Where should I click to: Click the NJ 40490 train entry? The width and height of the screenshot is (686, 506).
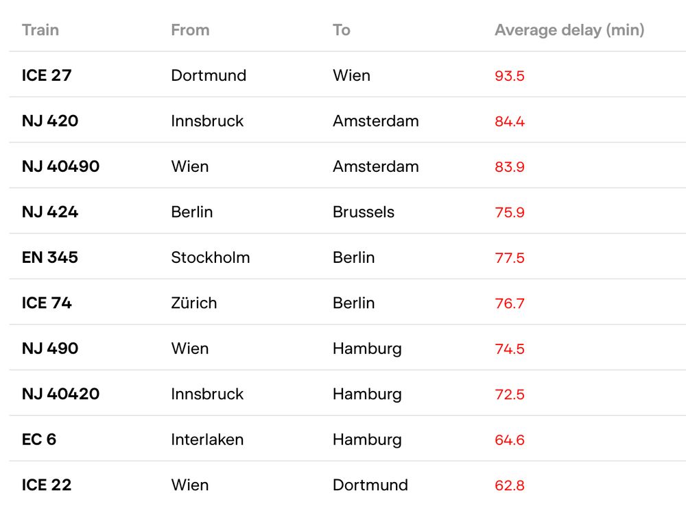pyautogui.click(x=61, y=166)
